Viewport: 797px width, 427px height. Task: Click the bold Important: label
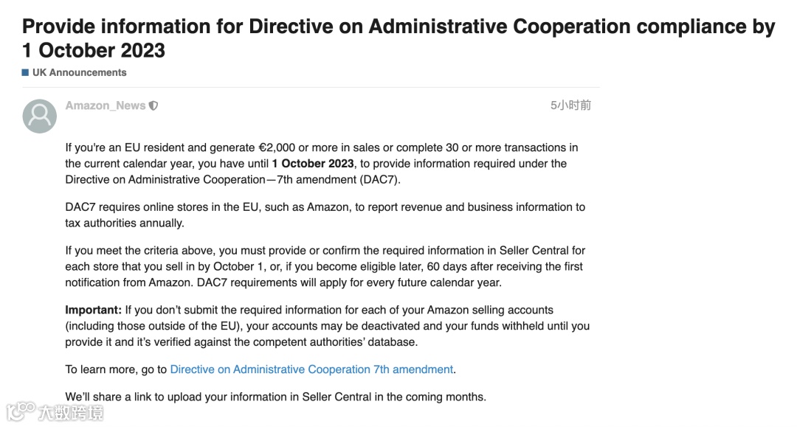(x=94, y=310)
